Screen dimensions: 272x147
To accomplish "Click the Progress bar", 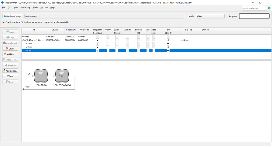I will pyautogui.click(x=254, y=16).
